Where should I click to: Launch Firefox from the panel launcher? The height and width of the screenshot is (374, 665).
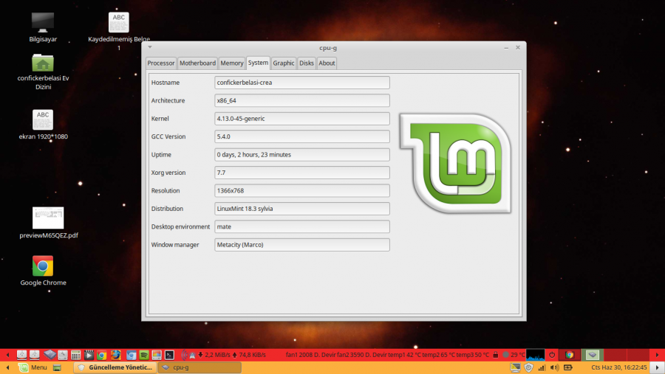115,355
